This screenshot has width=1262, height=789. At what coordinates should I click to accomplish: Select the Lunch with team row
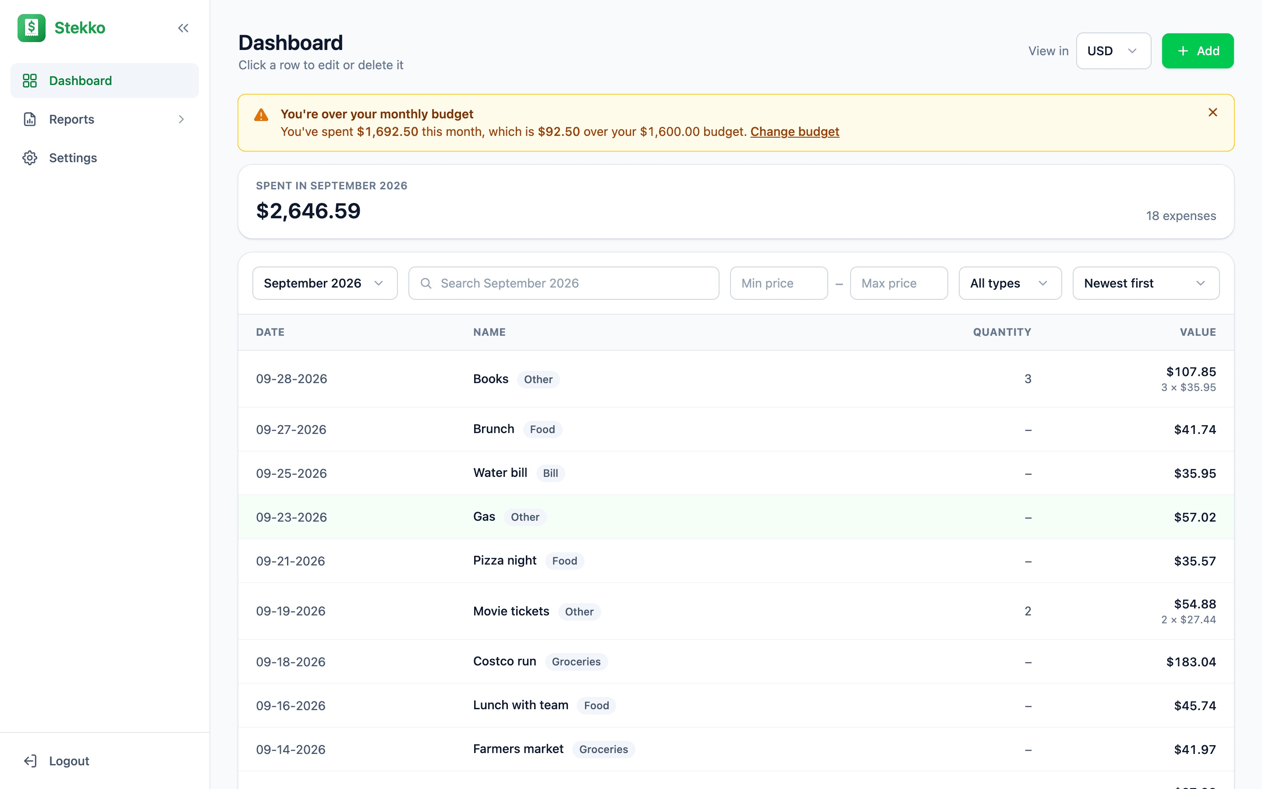[736, 706]
